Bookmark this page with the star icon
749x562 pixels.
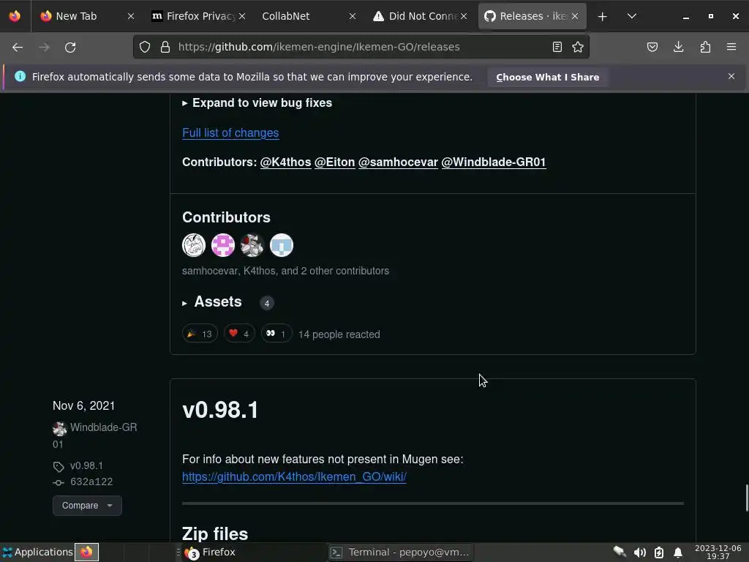[x=578, y=47]
